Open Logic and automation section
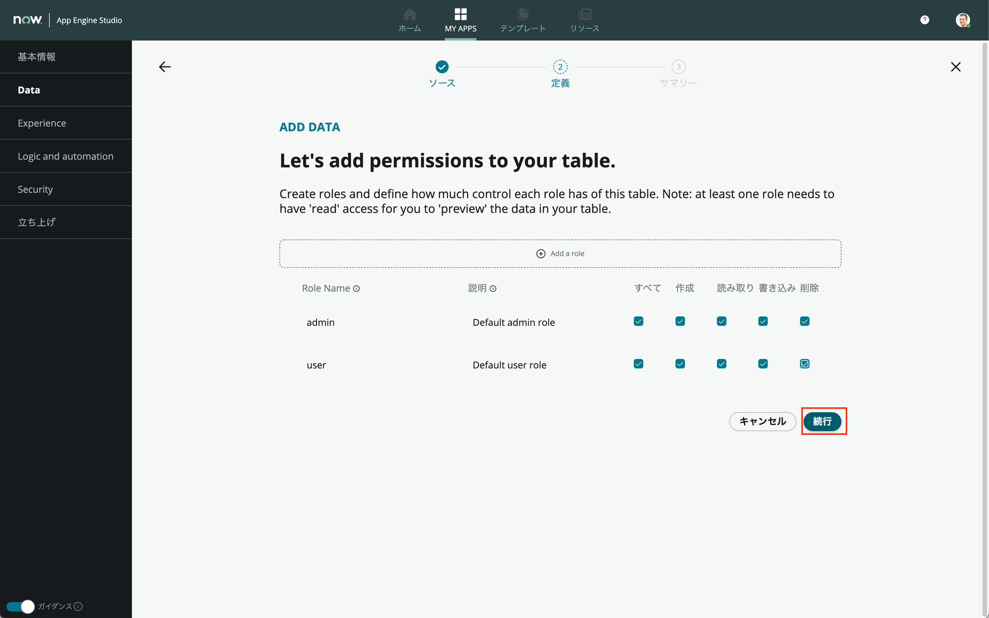 (66, 156)
